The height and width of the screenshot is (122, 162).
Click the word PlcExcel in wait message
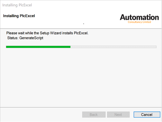[x=81, y=33]
